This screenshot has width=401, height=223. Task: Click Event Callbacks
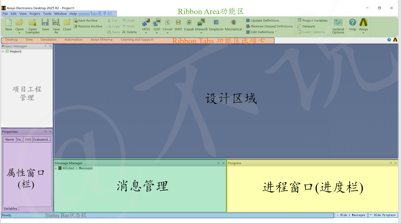click(x=311, y=32)
